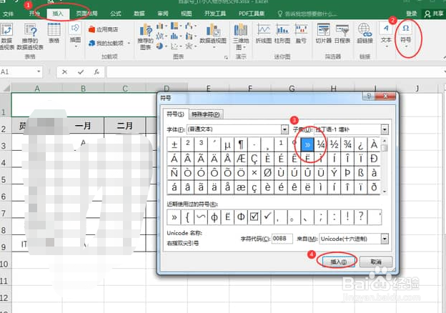Image resolution: width=446 pixels, height=313 pixels.
Task: Click the Recommended Charts icon
Action: [x=145, y=36]
